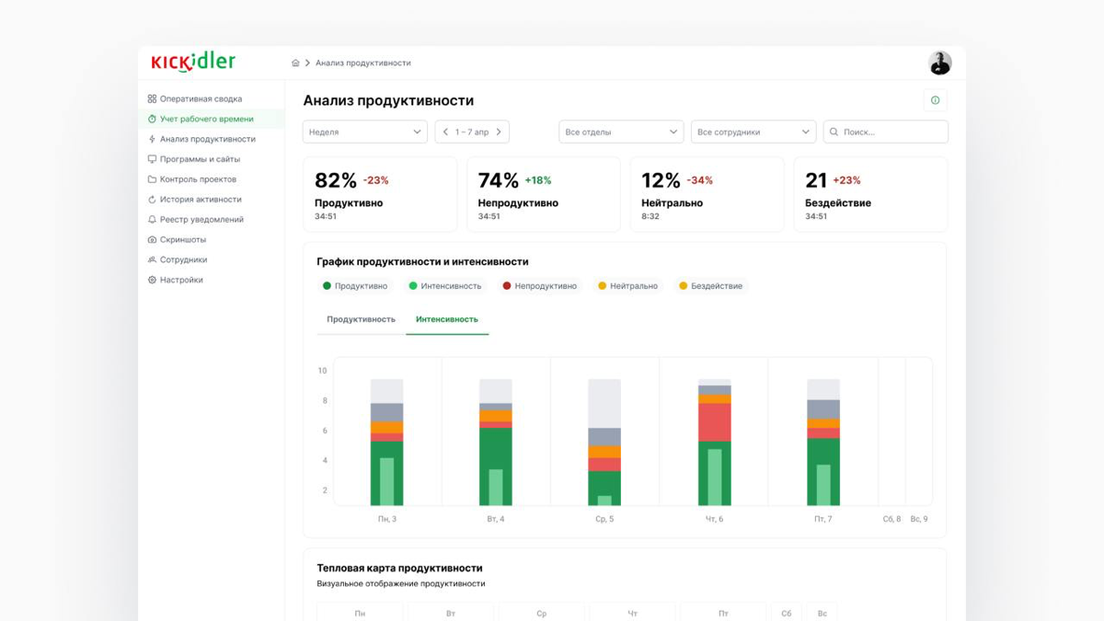The image size is (1104, 621).
Task: Click the Учет рабочего времени clock icon
Action: [152, 119]
